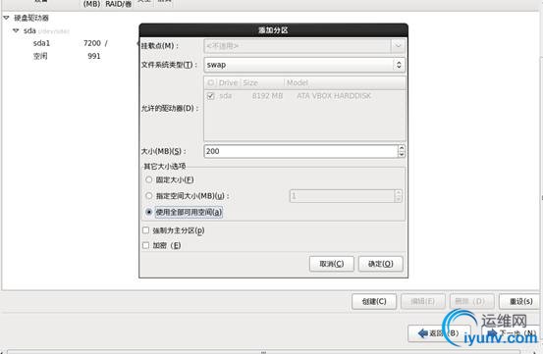
Task: Select the free space (空闲) row showing 991
Action: [70, 56]
